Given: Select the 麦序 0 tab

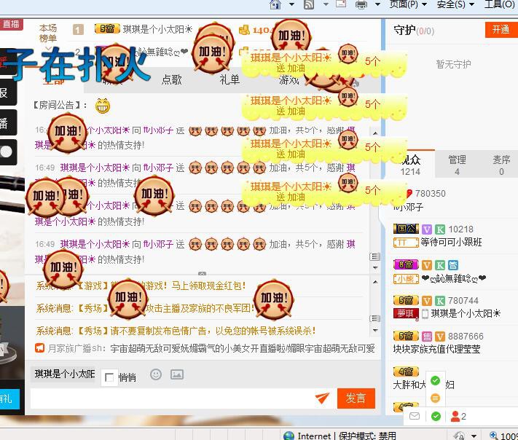Looking at the screenshot, I should pos(501,165).
